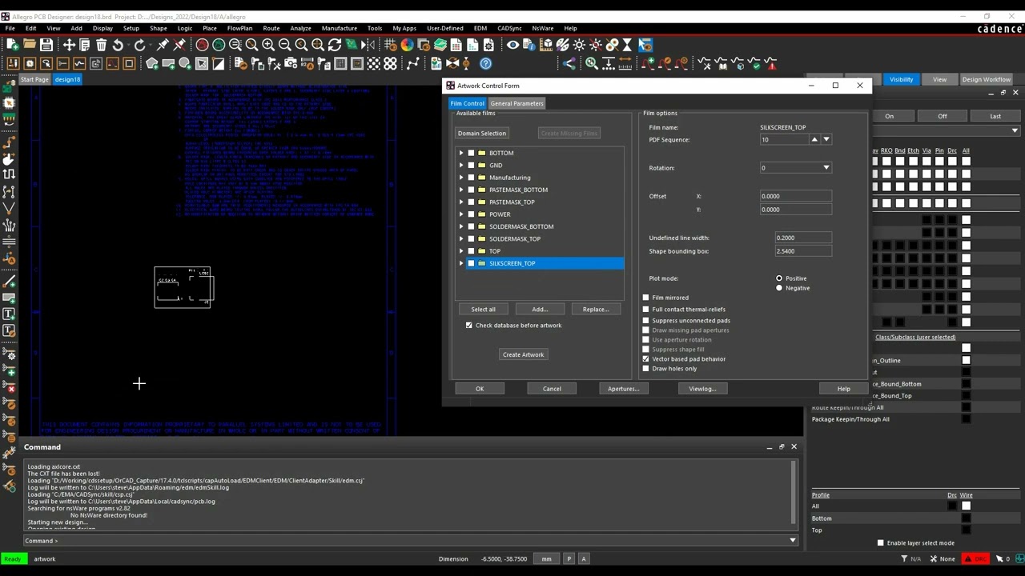Open the Route menu
This screenshot has width=1025, height=576.
[271, 28]
